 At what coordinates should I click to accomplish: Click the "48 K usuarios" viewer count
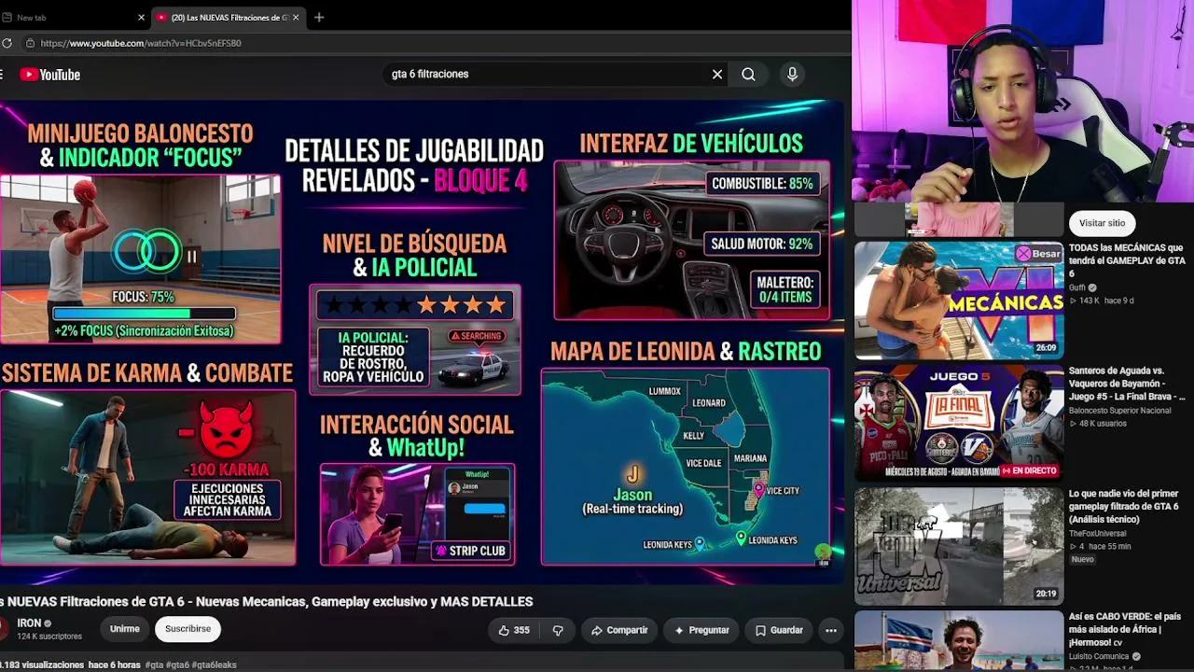pyautogui.click(x=1104, y=424)
